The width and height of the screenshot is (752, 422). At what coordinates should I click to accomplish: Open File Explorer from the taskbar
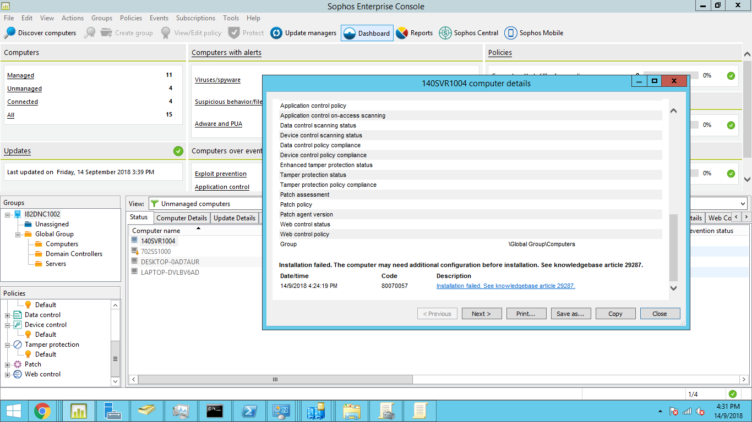point(351,410)
